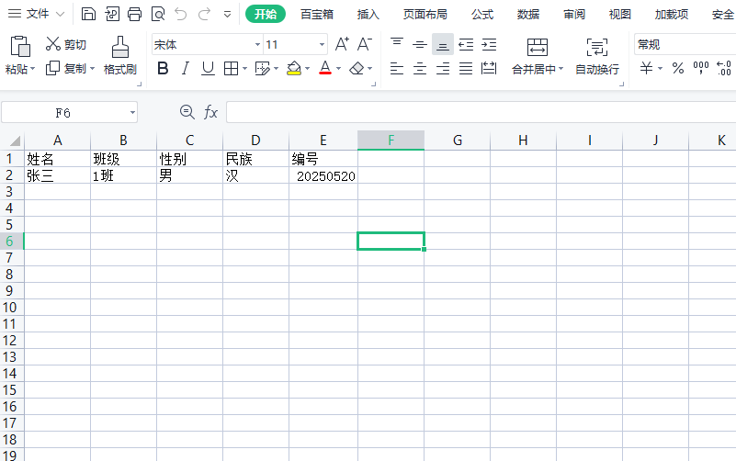Click the Print icon in quick toolbar
The height and width of the screenshot is (461, 736).
pyautogui.click(x=134, y=14)
